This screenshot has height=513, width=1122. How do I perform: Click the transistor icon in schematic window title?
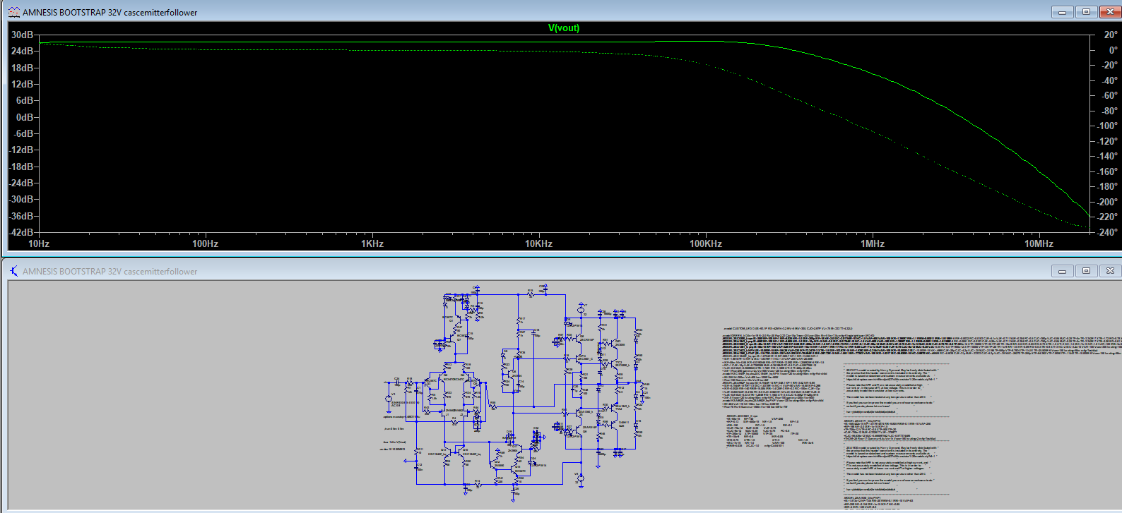[14, 271]
